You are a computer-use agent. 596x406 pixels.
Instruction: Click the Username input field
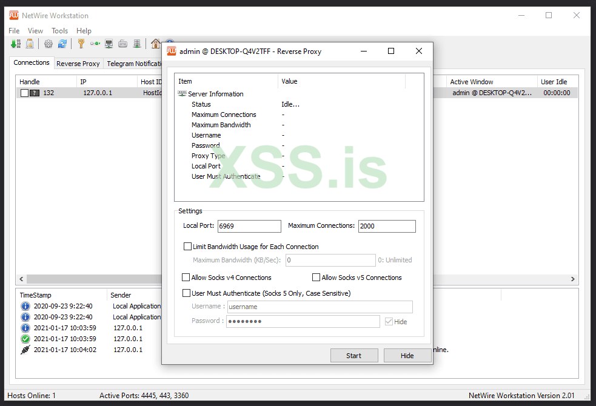coord(320,307)
